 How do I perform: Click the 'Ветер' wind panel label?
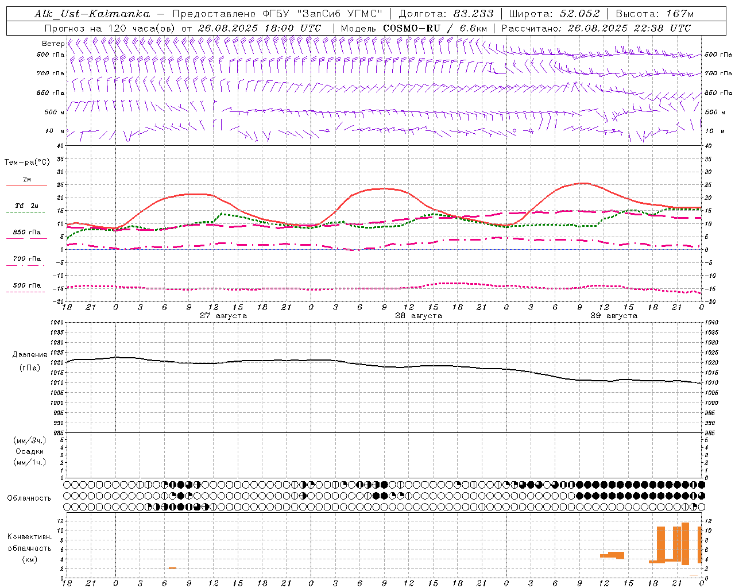[x=53, y=44]
